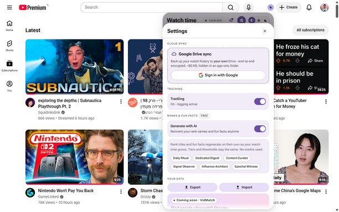The height and width of the screenshot is (212, 339).
Task: Open options for Nintendo Won't Pay You Back
Action: [121, 191]
